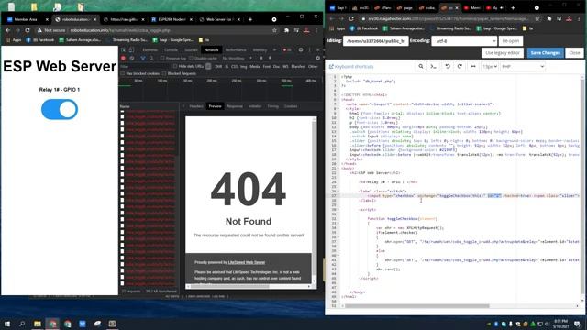
Task: Open File Explorer from the taskbar
Action: (38, 324)
